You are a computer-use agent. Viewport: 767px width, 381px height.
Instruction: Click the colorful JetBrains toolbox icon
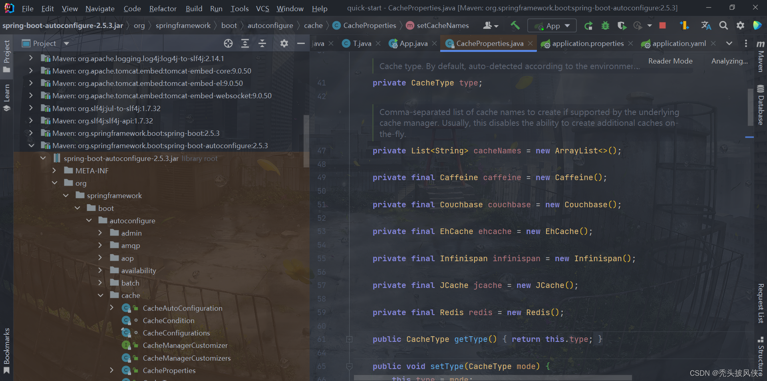pos(757,26)
